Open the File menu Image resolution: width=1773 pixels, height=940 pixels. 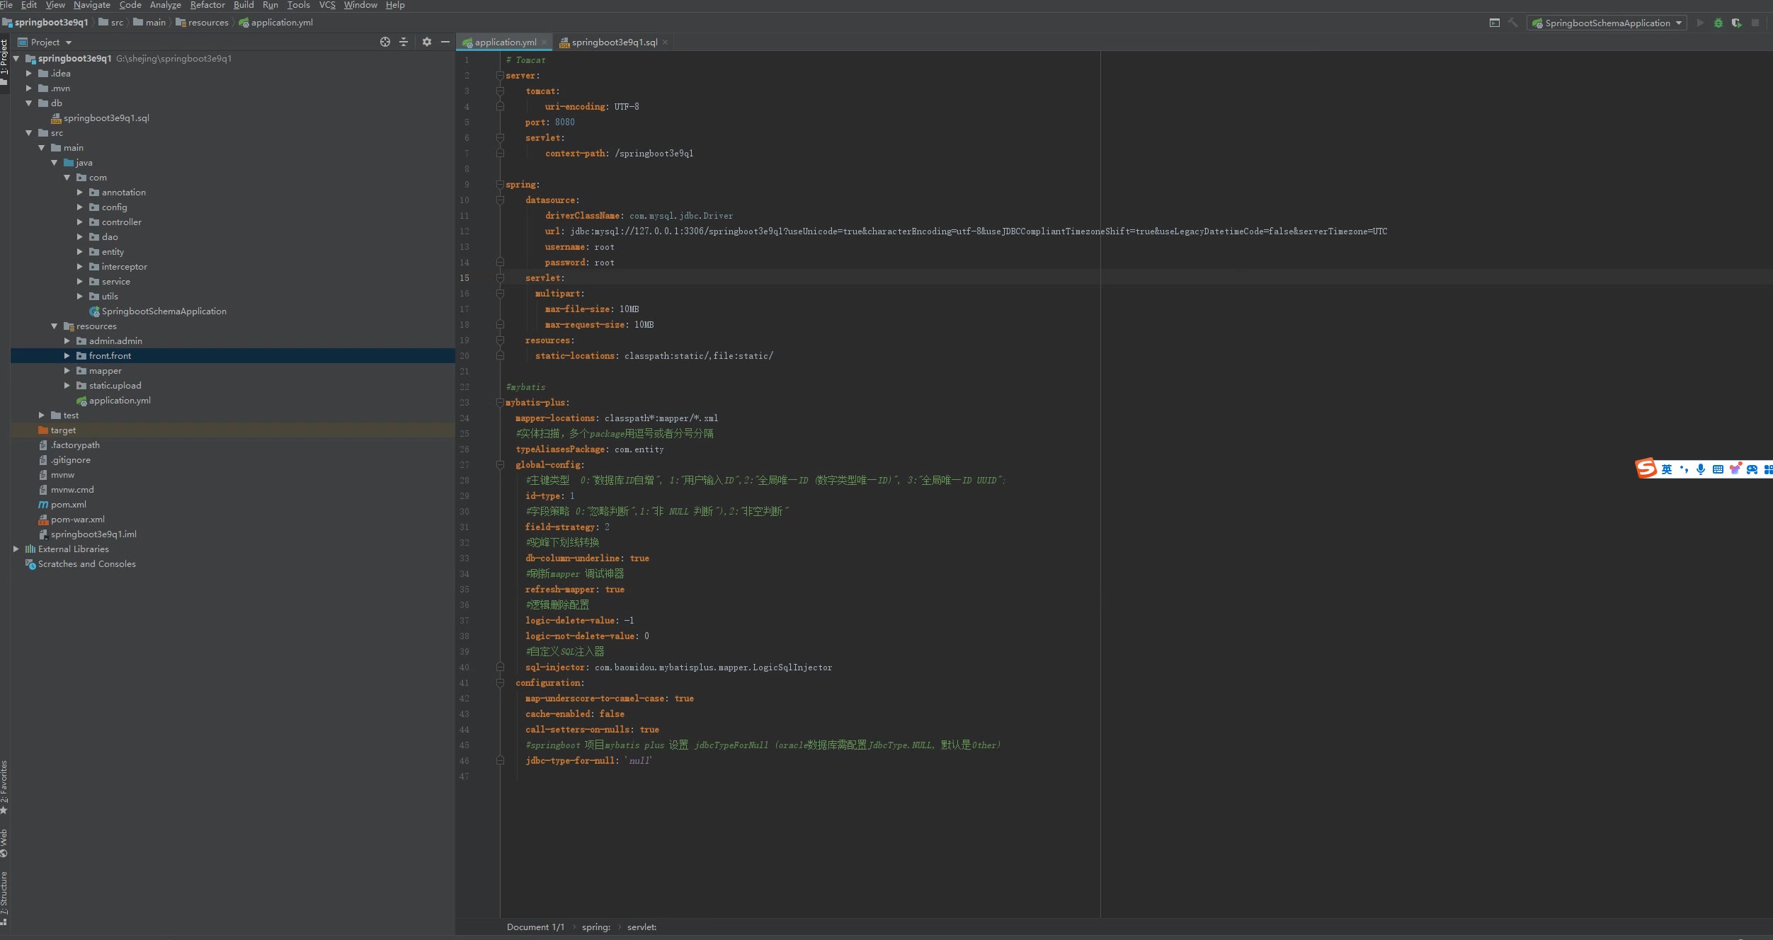coord(6,5)
